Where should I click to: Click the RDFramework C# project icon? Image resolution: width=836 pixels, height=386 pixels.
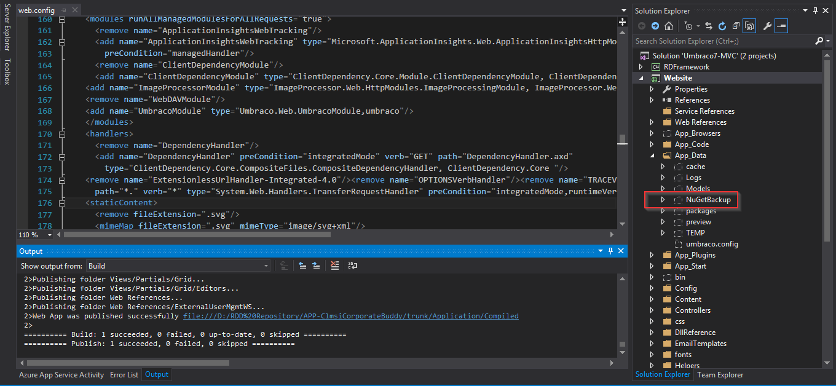pos(655,66)
